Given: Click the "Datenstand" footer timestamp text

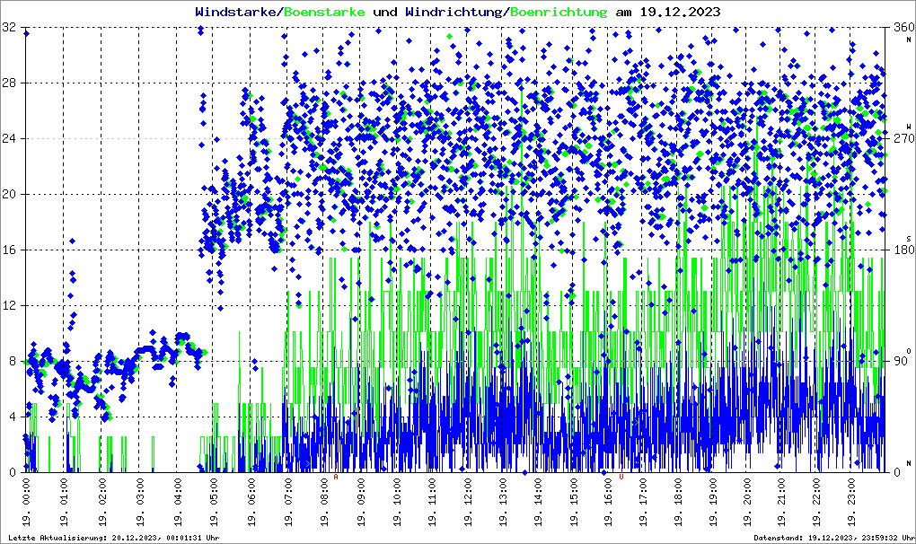Looking at the screenshot, I should (833, 538).
